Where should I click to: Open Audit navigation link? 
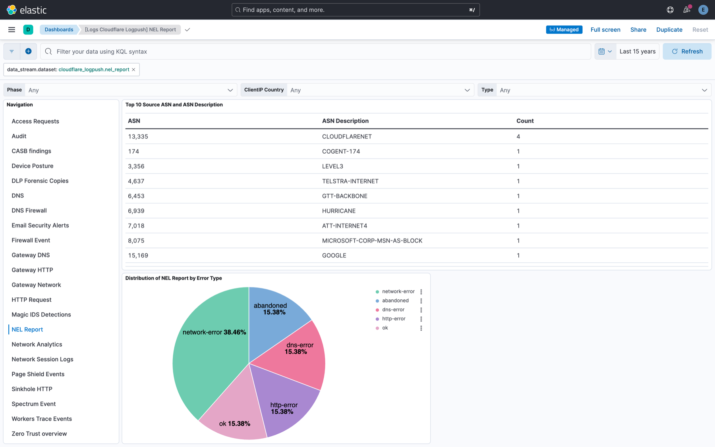point(19,136)
